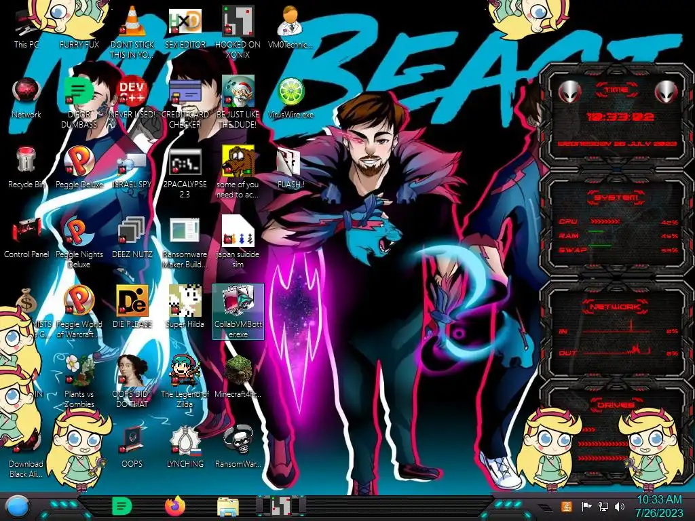The height and width of the screenshot is (521, 695).
Task: Open the VLC cone desktop shortcut
Action: [132, 31]
